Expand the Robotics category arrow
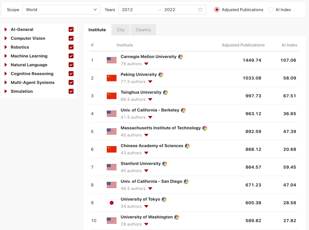Image resolution: width=309 pixels, height=230 pixels. pos(6,47)
